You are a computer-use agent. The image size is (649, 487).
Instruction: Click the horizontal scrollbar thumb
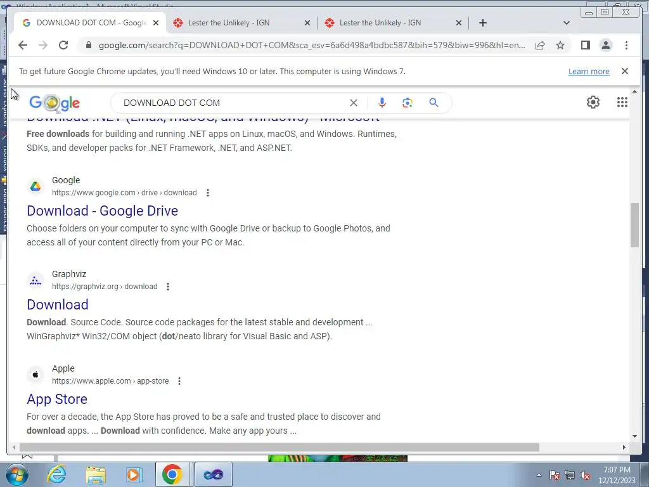coord(280,447)
